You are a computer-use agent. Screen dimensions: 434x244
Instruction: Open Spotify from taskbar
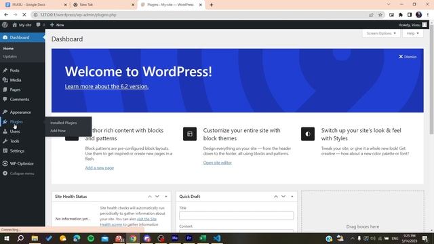91,238
